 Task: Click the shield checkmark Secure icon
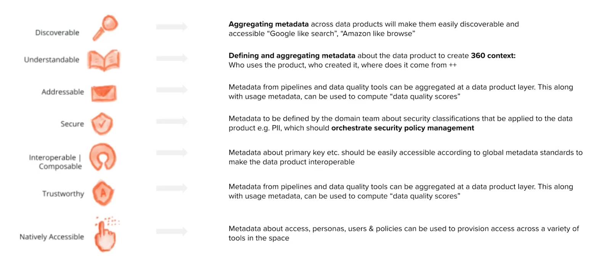point(102,123)
